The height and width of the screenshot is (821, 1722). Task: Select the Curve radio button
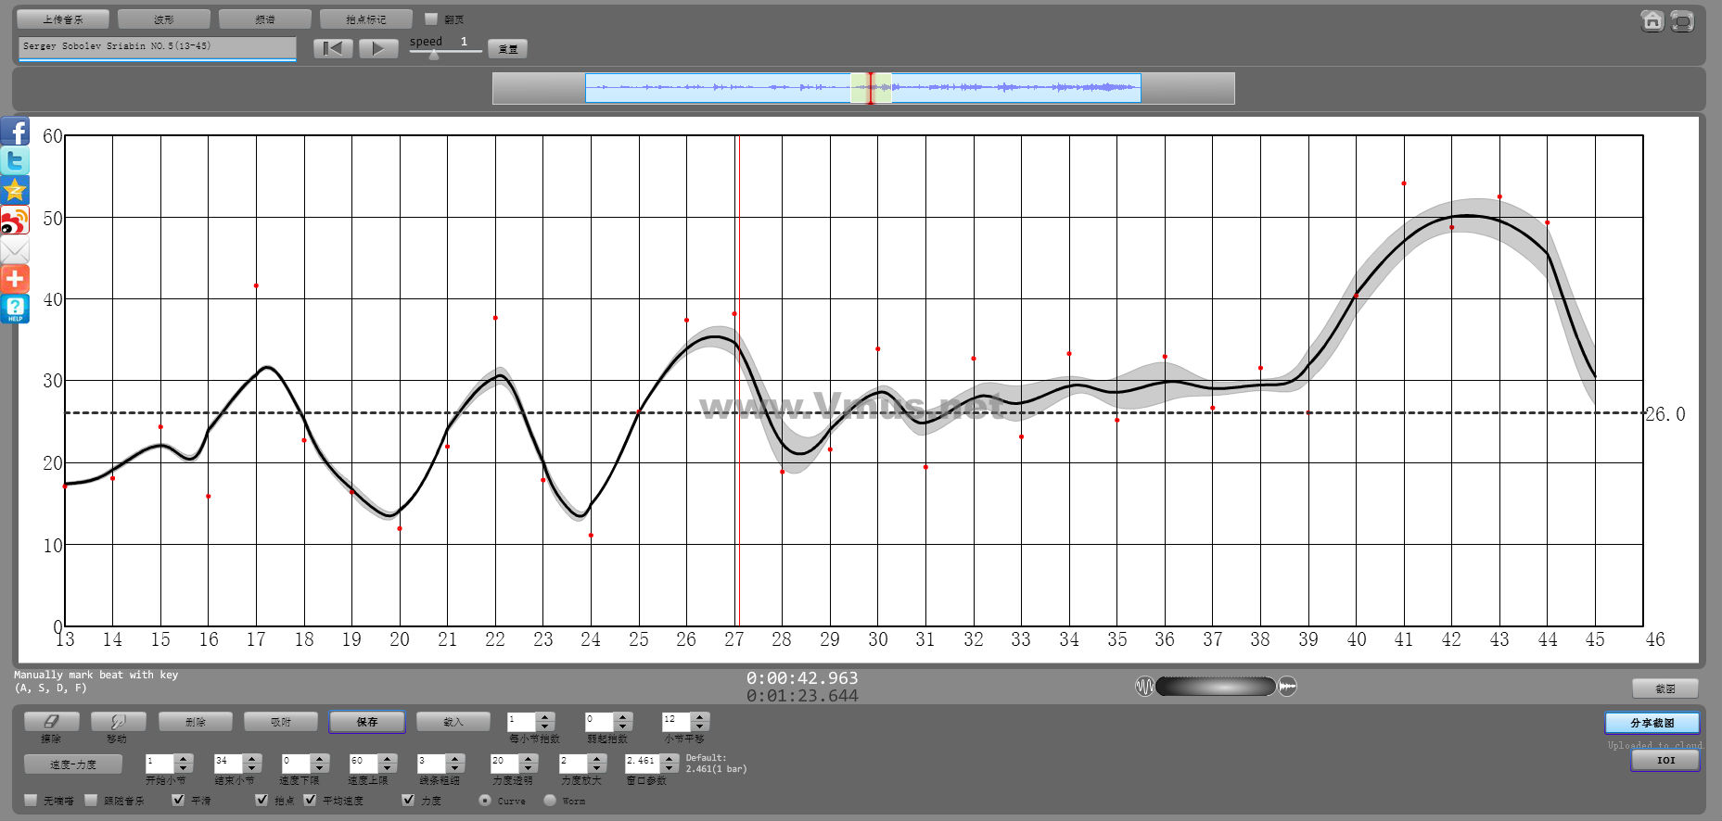point(485,800)
